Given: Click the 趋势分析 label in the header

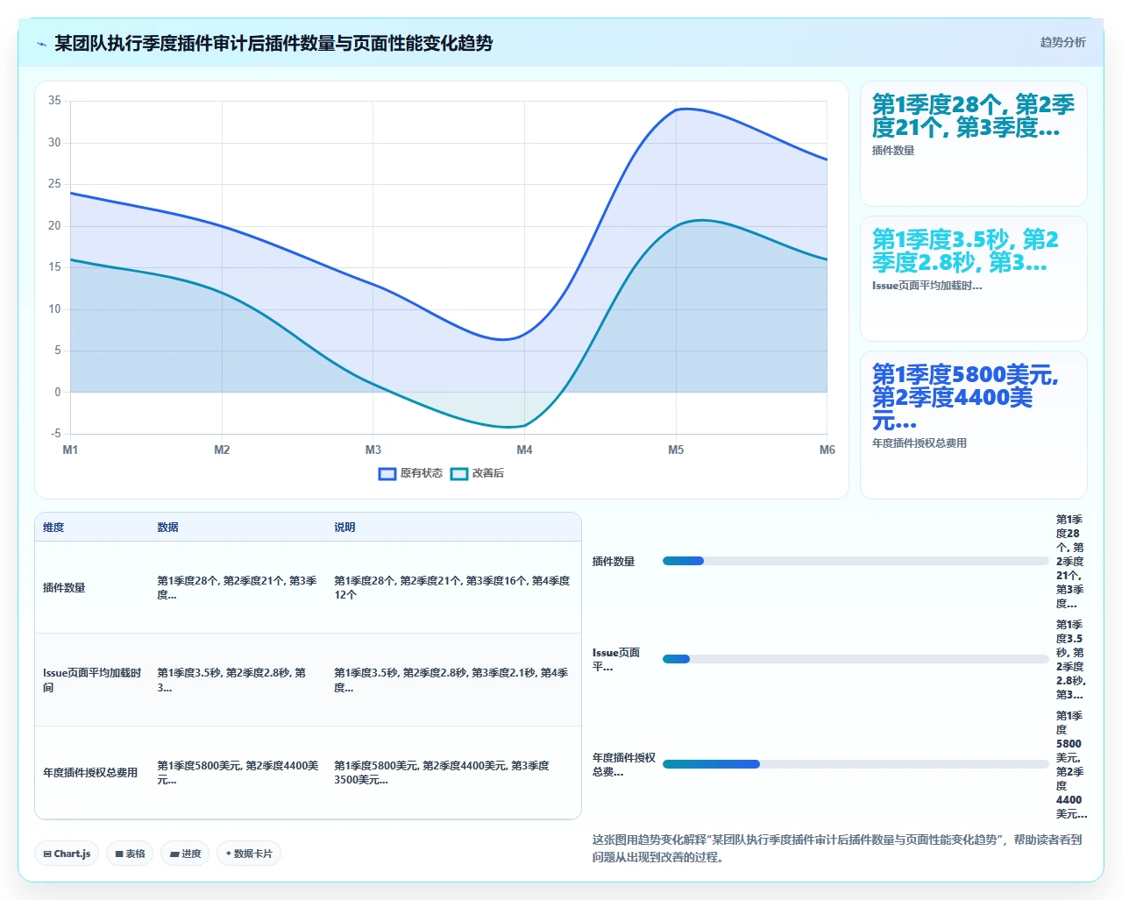Looking at the screenshot, I should click(x=1062, y=42).
